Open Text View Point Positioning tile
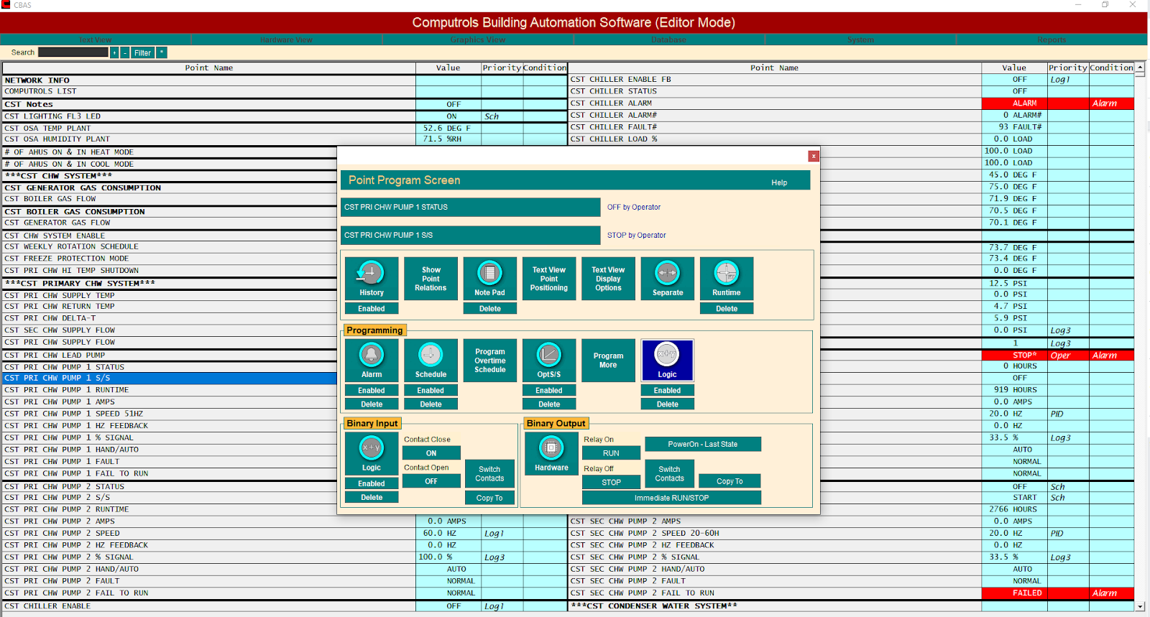Viewport: 1150px width, 617px height. pos(549,278)
